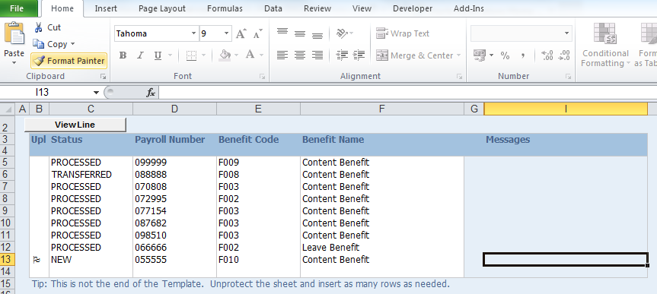Select payroll number 055555 cell
Screen dimensions: 657x294
[175, 259]
